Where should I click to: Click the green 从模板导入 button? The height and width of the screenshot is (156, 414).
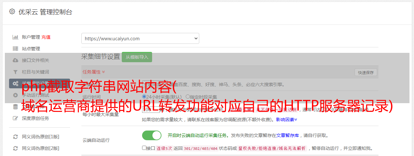tap(137, 57)
